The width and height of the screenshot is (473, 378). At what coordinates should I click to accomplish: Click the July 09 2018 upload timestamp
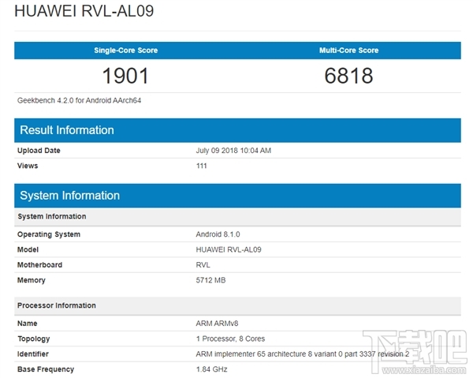click(x=233, y=151)
